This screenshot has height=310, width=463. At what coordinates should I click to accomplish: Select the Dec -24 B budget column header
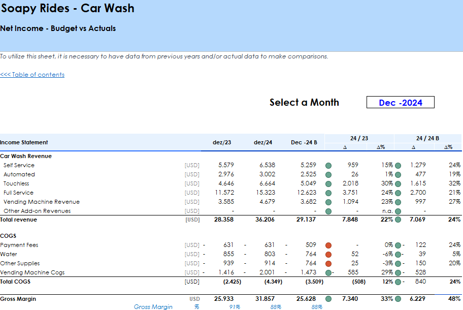[304, 143]
